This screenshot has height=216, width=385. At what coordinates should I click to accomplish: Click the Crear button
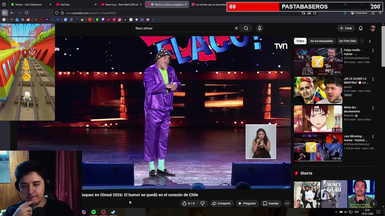(x=346, y=28)
